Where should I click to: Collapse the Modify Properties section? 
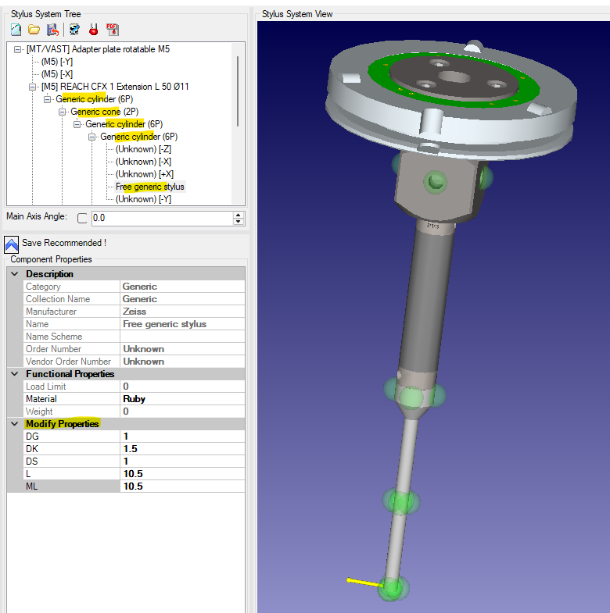[x=14, y=424]
